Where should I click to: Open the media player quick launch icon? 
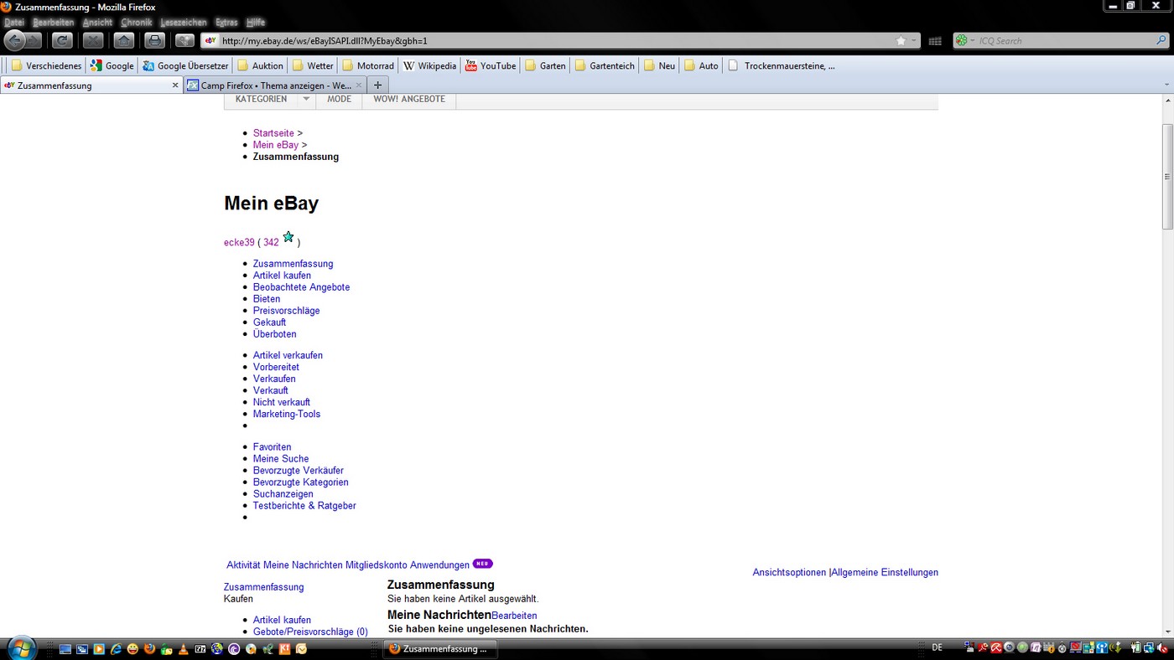tap(99, 648)
